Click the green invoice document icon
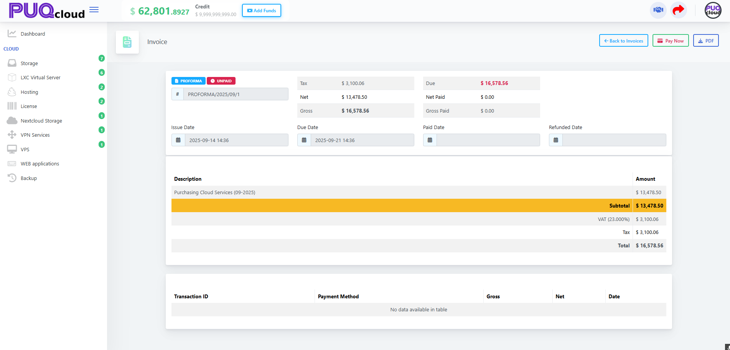730x350 pixels. click(127, 42)
